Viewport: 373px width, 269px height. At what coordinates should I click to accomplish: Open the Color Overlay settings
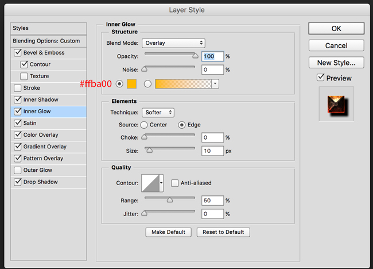point(41,135)
